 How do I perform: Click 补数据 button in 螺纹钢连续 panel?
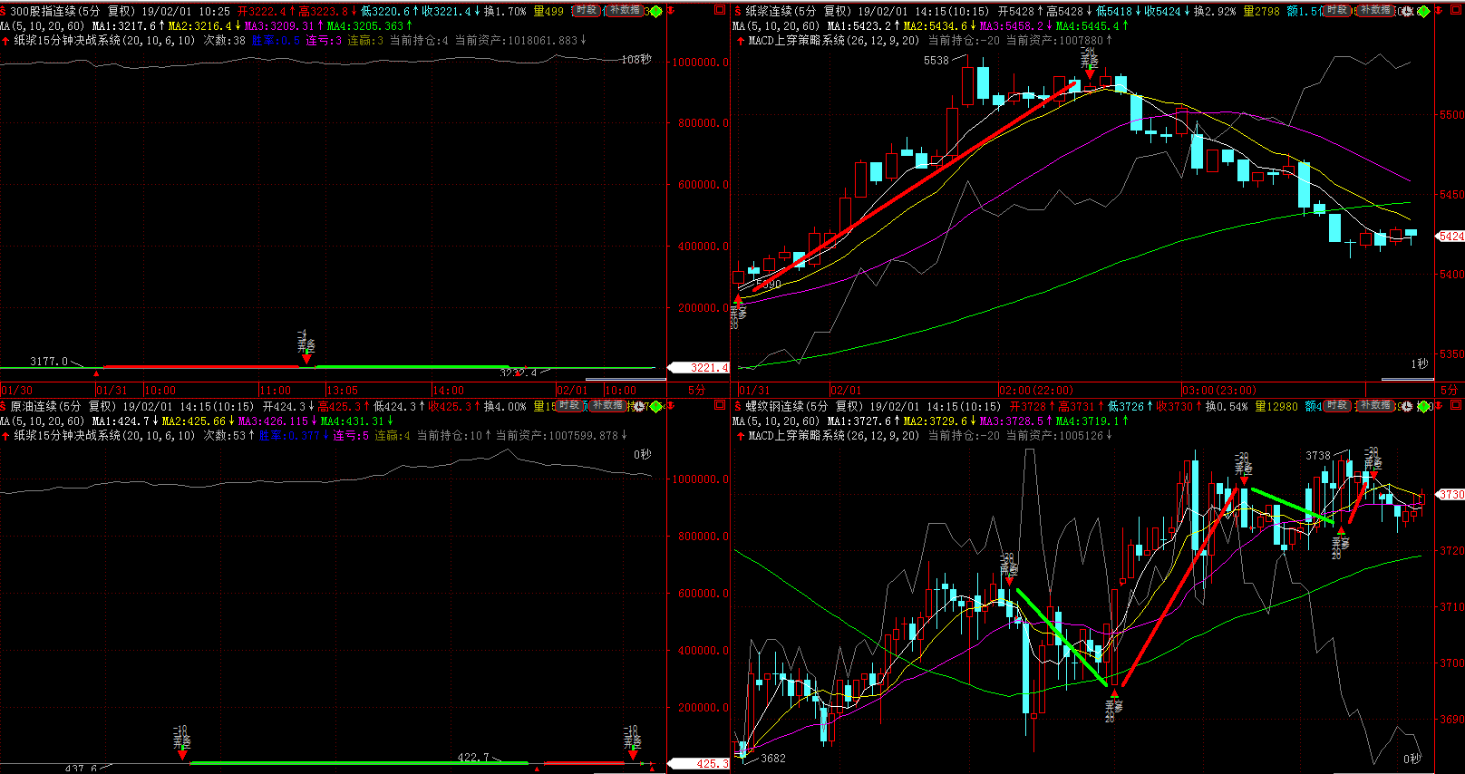pos(1375,405)
